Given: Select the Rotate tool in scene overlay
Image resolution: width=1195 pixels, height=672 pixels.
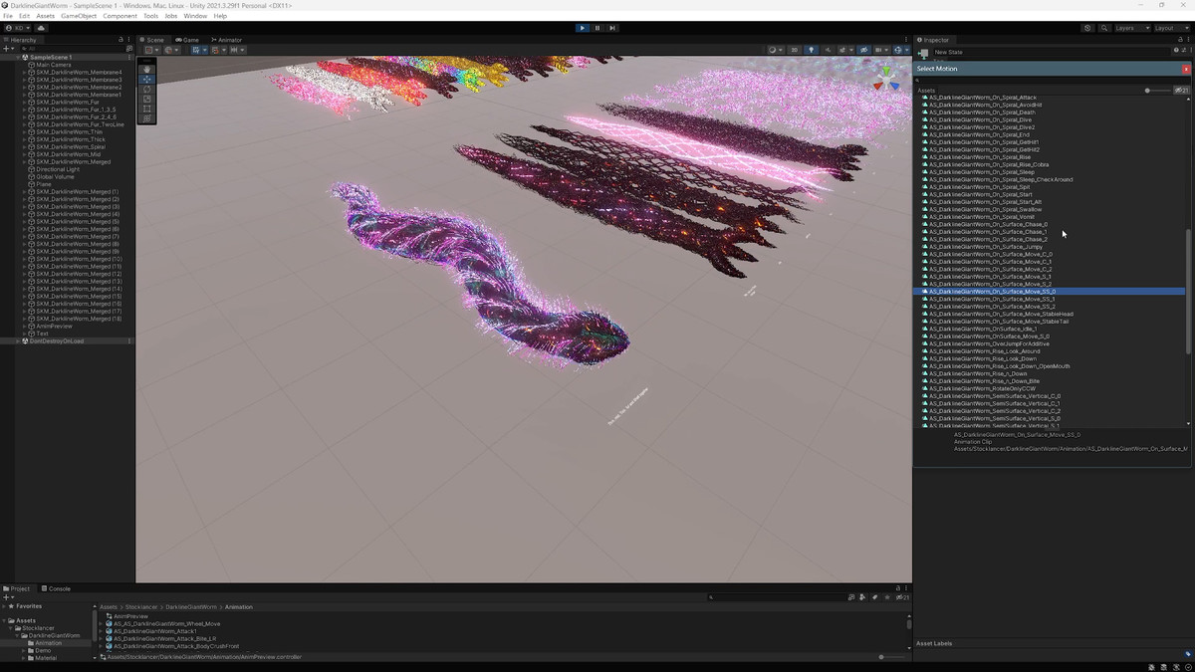Looking at the screenshot, I should click(147, 89).
